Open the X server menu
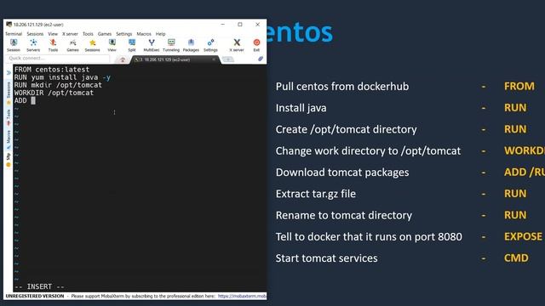 (x=70, y=34)
